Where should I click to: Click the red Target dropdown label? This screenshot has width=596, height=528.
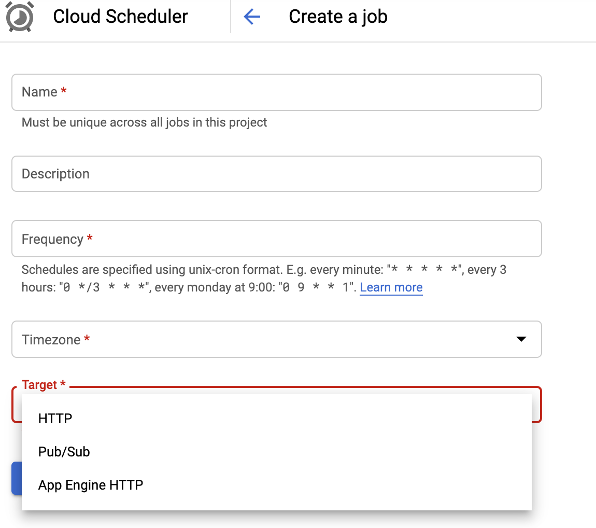coord(39,385)
